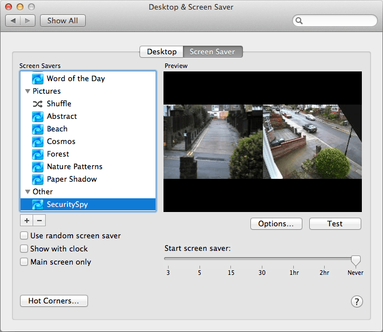Screen dimensions: 383x332
Task: Go back with the left arrow button
Action: pyautogui.click(x=13, y=21)
